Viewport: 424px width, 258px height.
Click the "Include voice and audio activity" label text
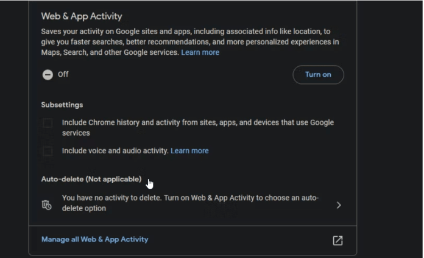click(115, 151)
